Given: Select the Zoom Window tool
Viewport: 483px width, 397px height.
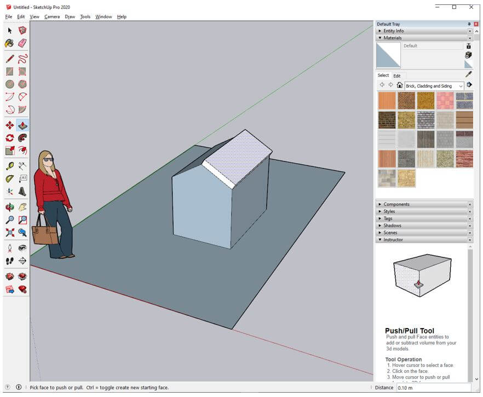Looking at the screenshot, I should tap(22, 220).
